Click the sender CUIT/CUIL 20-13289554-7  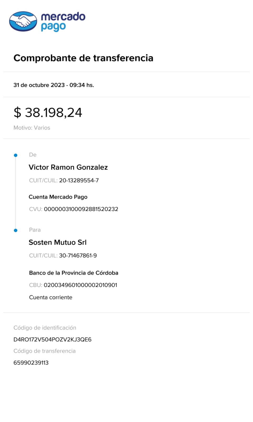pyautogui.click(x=79, y=180)
